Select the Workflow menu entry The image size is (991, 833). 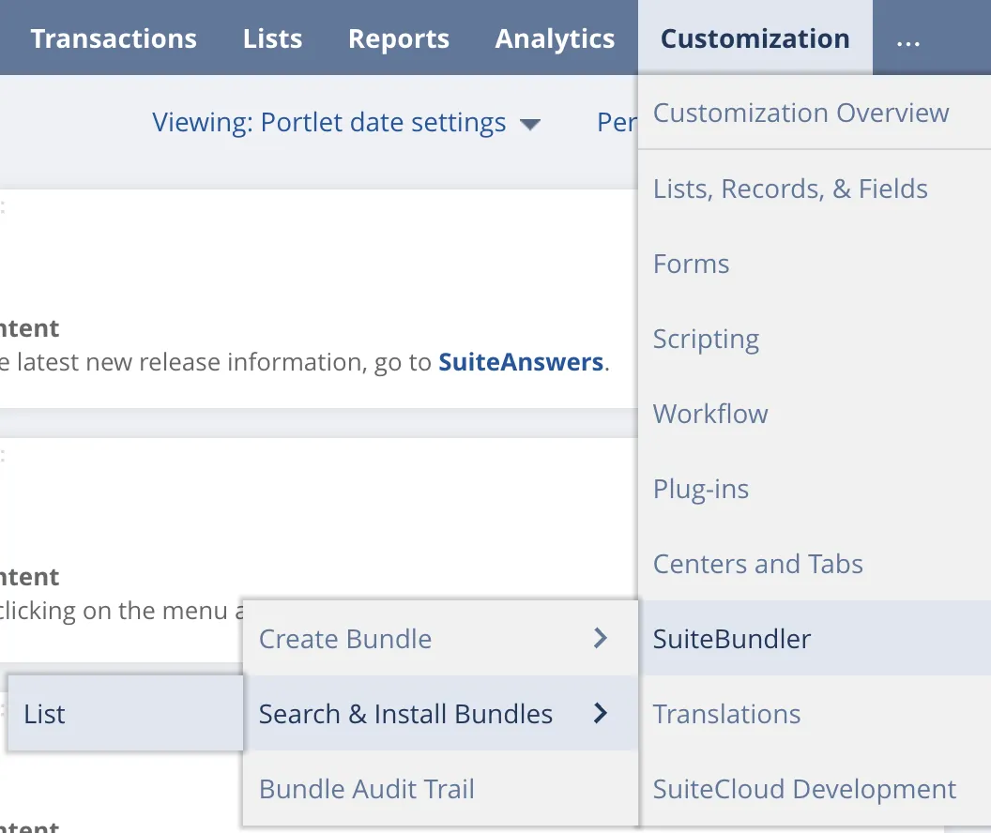point(814,414)
